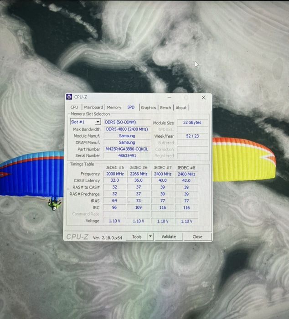Go to the About tab
Viewport: 289px width, 319px height.
pos(181,108)
